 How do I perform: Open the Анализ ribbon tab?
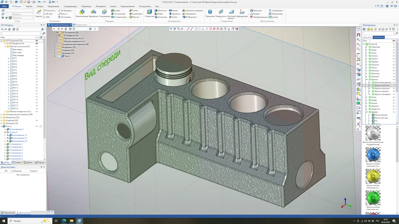coord(114,6)
